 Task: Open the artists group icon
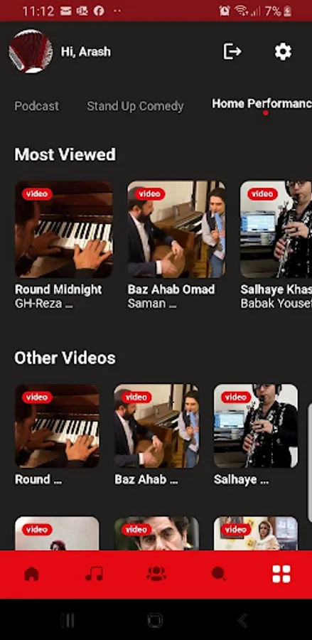point(156,573)
